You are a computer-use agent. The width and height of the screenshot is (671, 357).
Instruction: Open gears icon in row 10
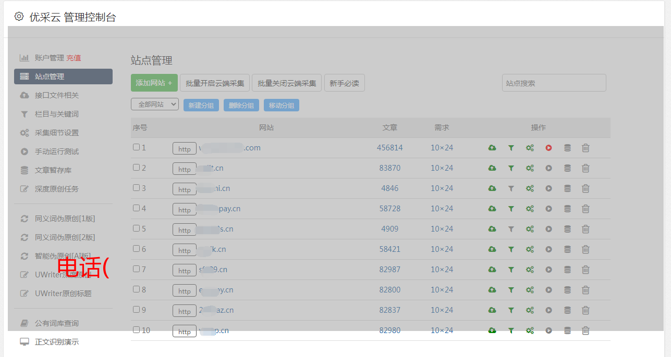point(530,330)
